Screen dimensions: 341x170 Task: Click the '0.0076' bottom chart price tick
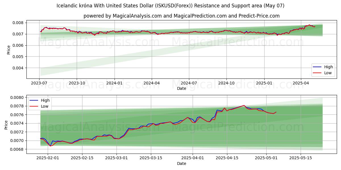click(x=18, y=115)
